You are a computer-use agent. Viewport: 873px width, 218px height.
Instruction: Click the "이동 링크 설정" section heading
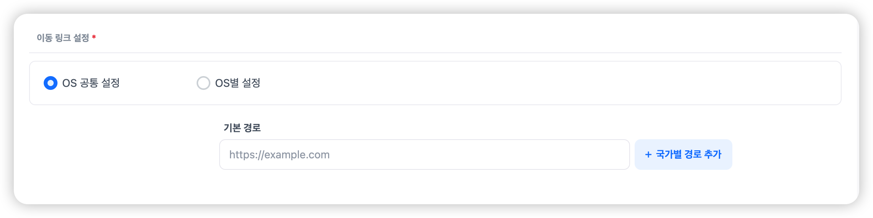63,38
